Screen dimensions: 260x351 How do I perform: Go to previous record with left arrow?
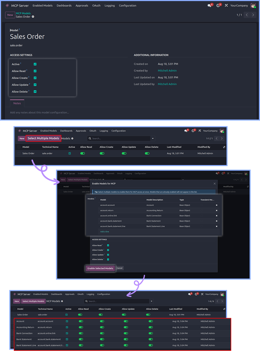pyautogui.click(x=247, y=15)
